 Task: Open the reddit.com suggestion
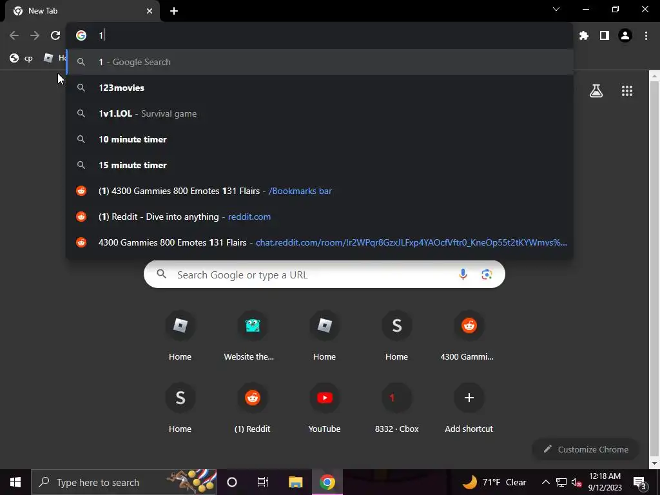coord(320,217)
